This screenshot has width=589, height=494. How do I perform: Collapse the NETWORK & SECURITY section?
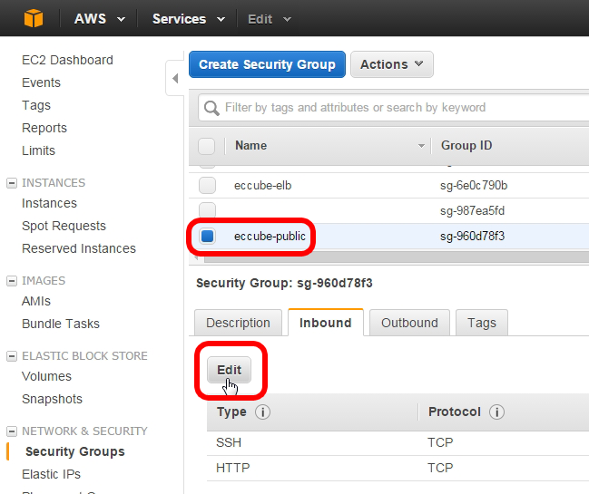tap(12, 431)
